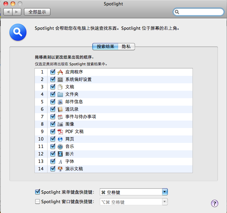227x213 pixels.
Task: Select the 应用程序 row text
Action: tap(74, 72)
